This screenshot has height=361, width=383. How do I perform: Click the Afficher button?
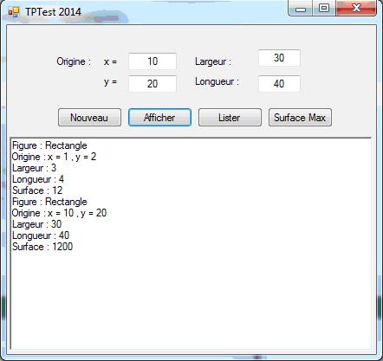click(159, 118)
